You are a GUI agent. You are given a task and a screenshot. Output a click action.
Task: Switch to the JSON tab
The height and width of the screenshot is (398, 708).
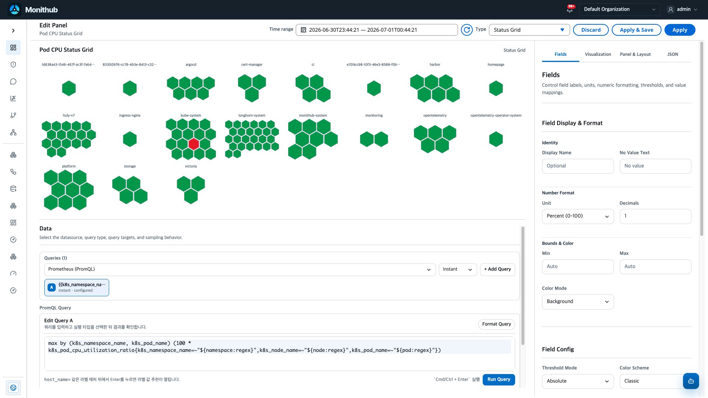(672, 54)
